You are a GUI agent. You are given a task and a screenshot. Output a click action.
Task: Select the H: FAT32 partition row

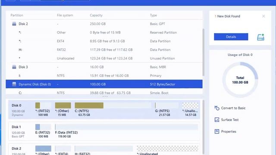104,50
